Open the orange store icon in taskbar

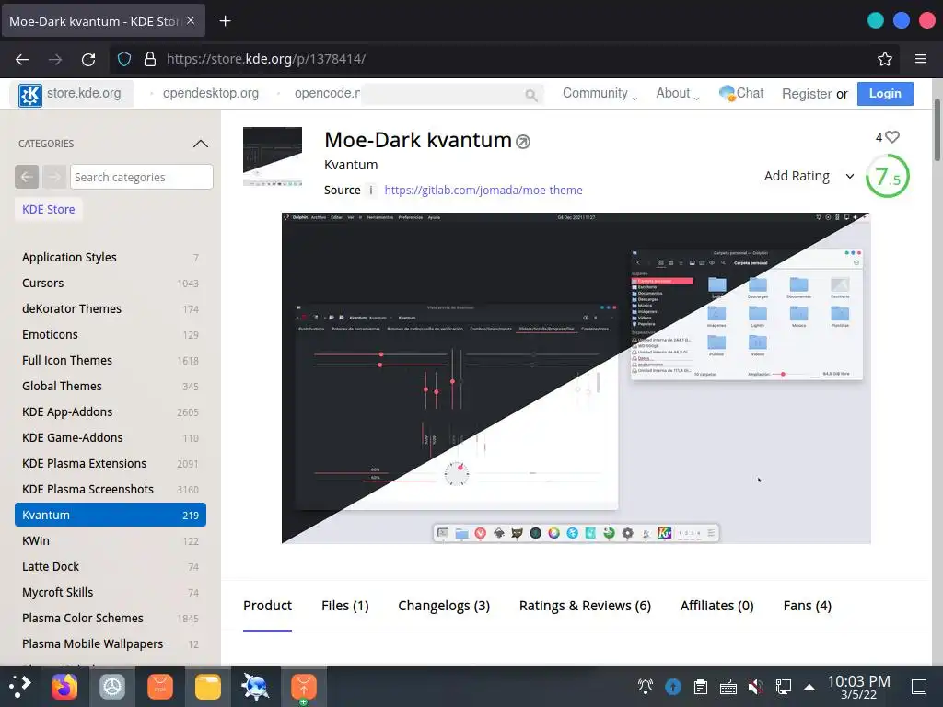click(160, 687)
